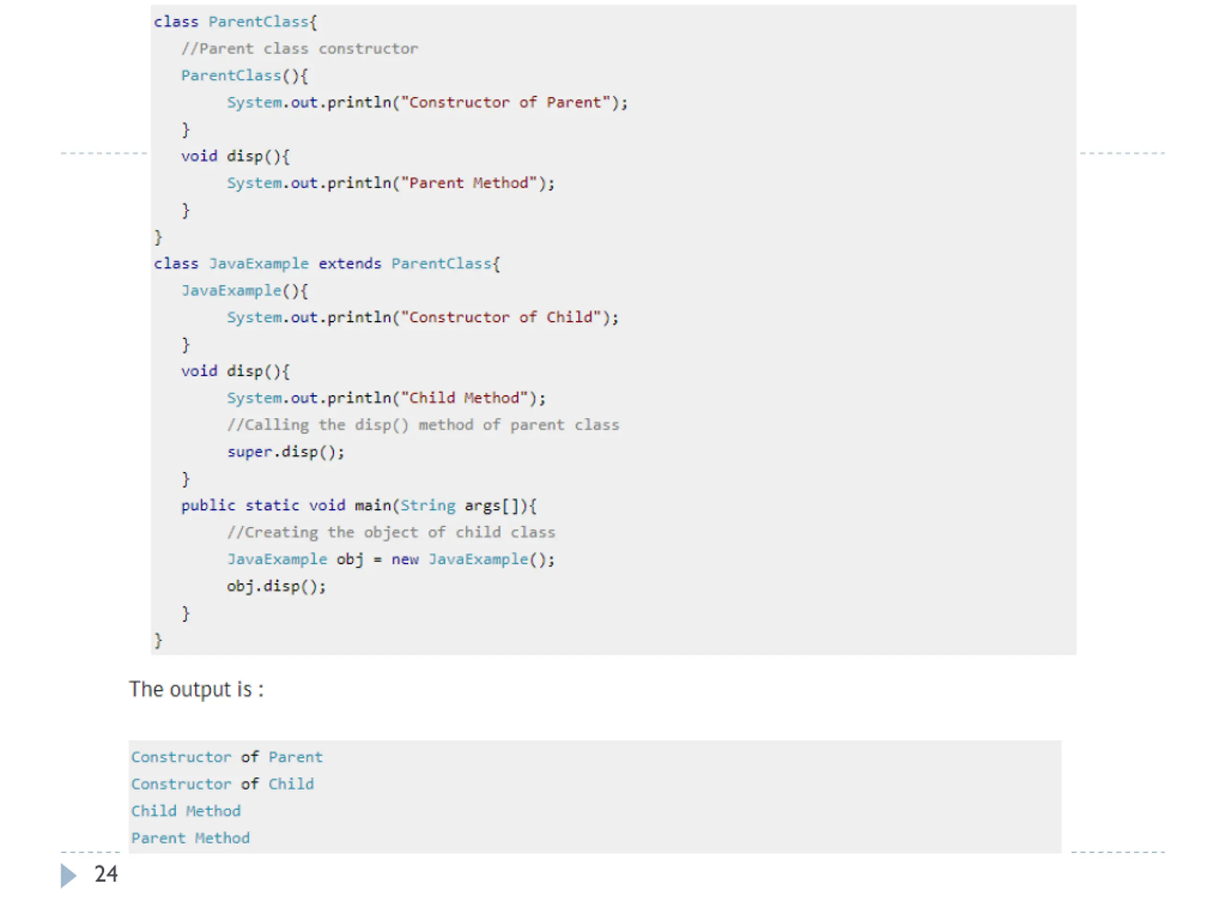Click 'JavaExample obj = new JavaExample();' line
This screenshot has height=920, width=1226.
391,560
